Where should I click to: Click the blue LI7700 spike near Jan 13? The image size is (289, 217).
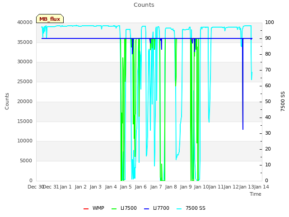[243, 84]
